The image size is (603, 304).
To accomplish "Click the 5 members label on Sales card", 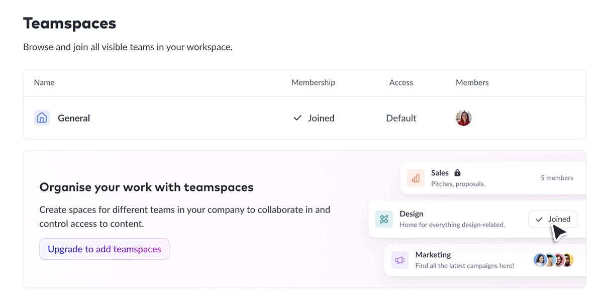I will pyautogui.click(x=557, y=178).
